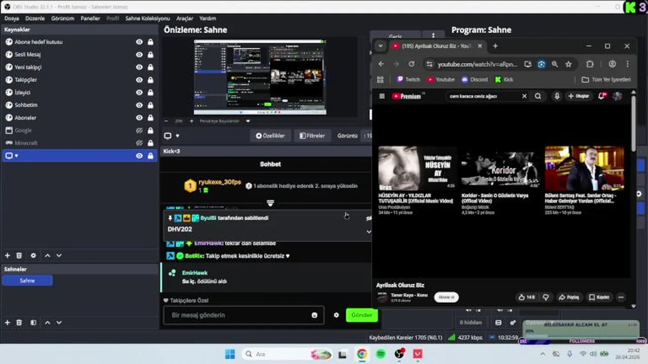Move selected source up
Screen dimensions: 648x364
click(x=48, y=256)
